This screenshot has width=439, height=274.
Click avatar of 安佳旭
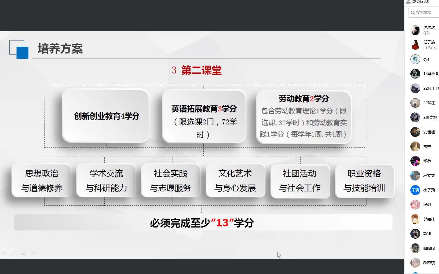[x=415, y=132]
